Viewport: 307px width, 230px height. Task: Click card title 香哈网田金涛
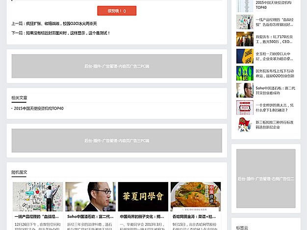pyautogui.click(x=194, y=216)
